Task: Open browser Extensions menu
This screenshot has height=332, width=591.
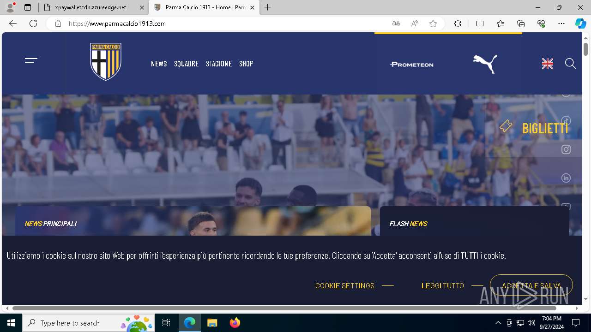Action: pos(458,24)
